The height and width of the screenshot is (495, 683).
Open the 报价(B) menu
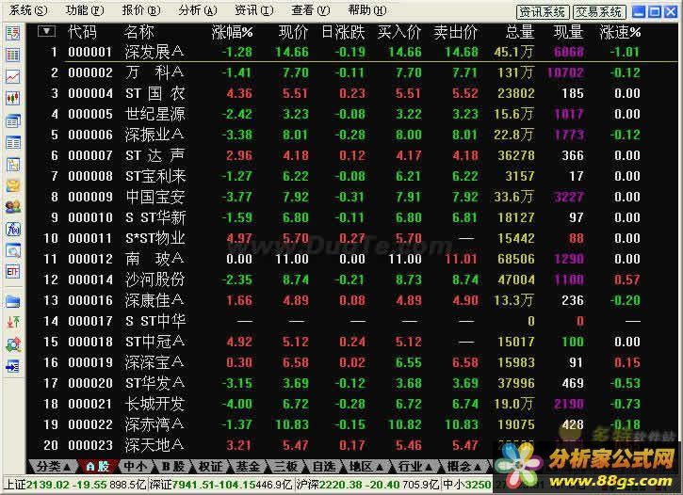141,10
